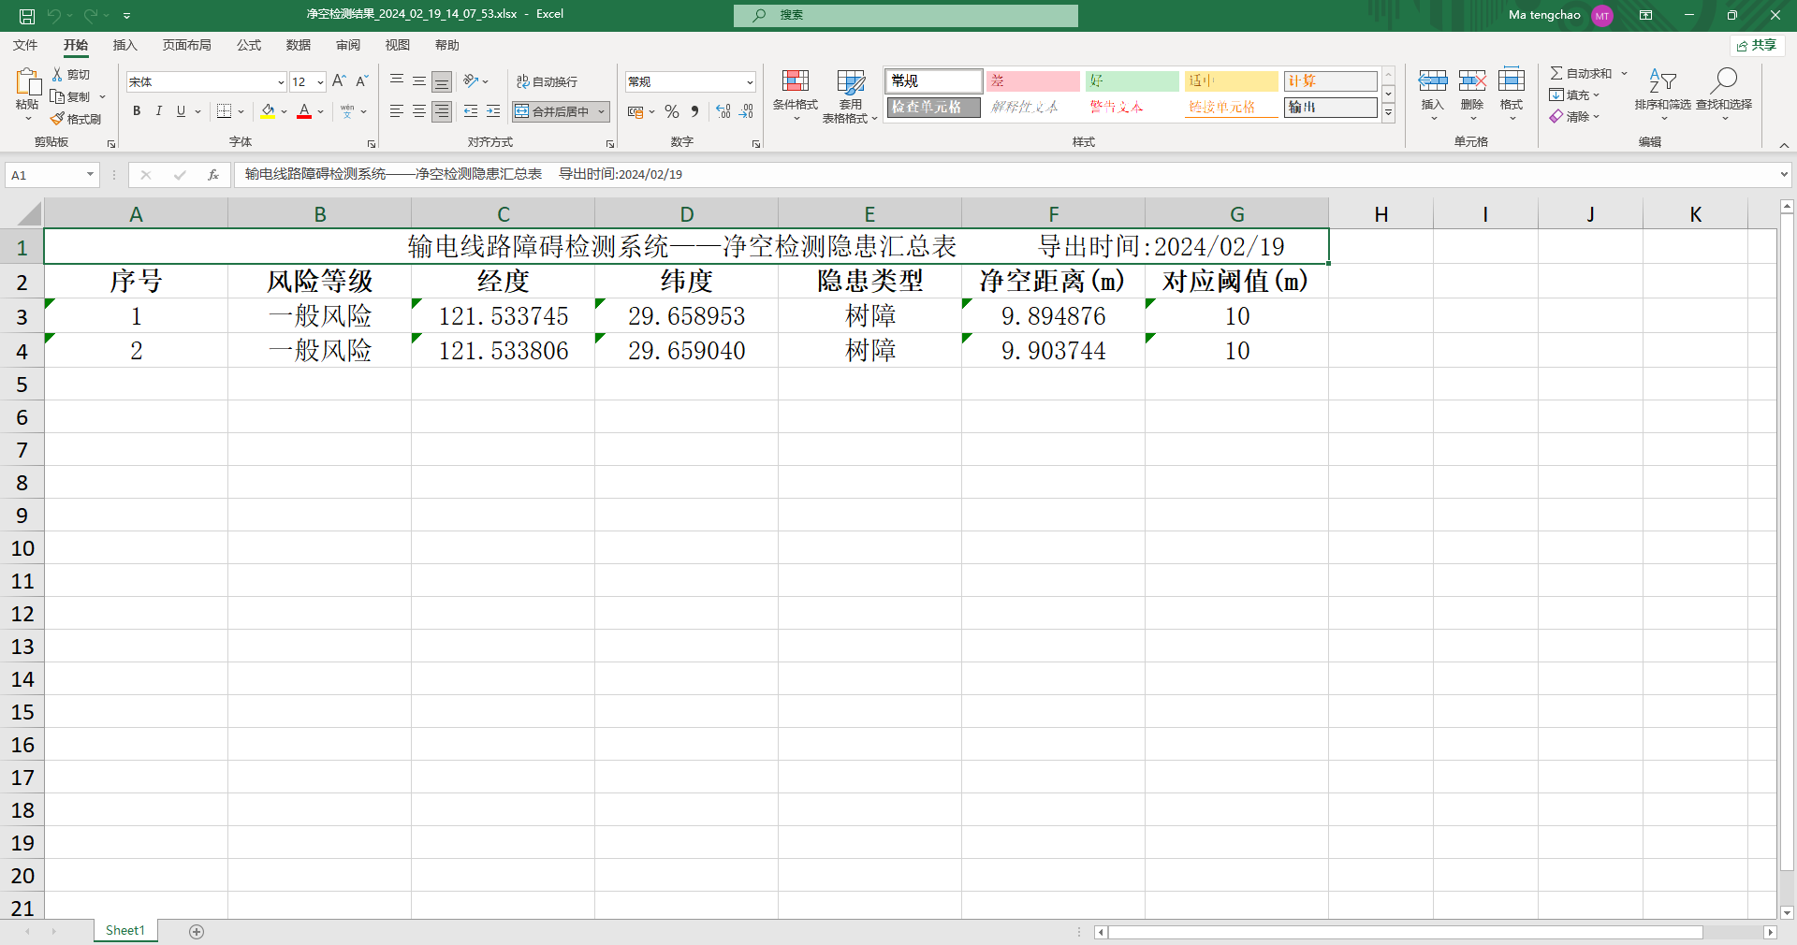
Task: Switch to the 视图 (View) tab
Action: pos(398,45)
